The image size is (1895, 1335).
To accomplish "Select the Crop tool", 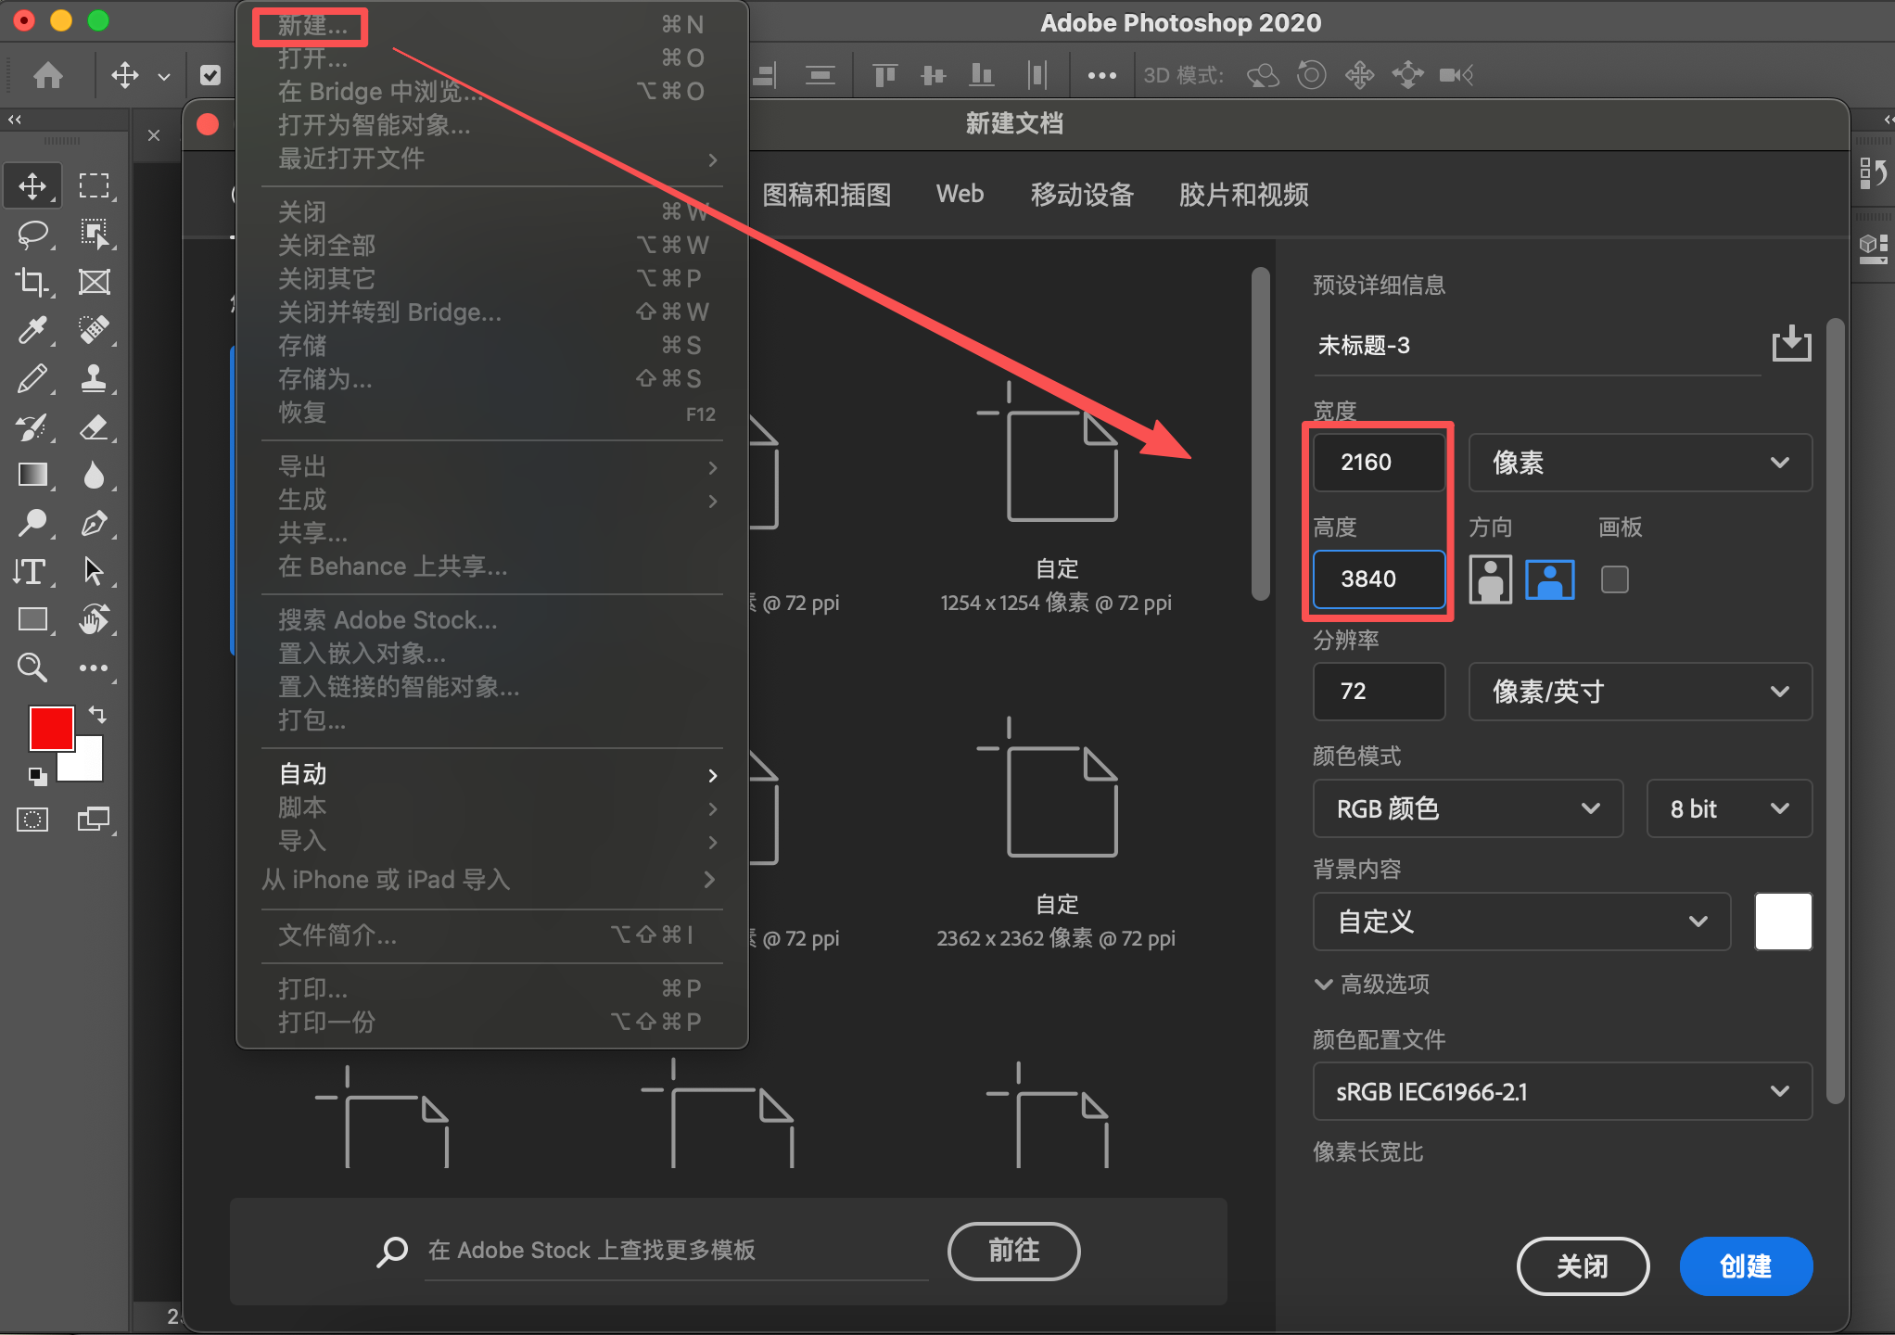I will pos(32,282).
